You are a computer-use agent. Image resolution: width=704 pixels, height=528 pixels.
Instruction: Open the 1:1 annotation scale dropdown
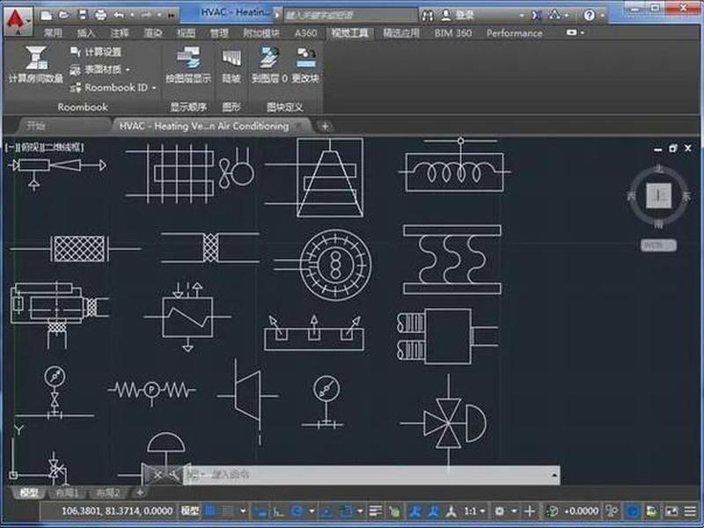(474, 511)
